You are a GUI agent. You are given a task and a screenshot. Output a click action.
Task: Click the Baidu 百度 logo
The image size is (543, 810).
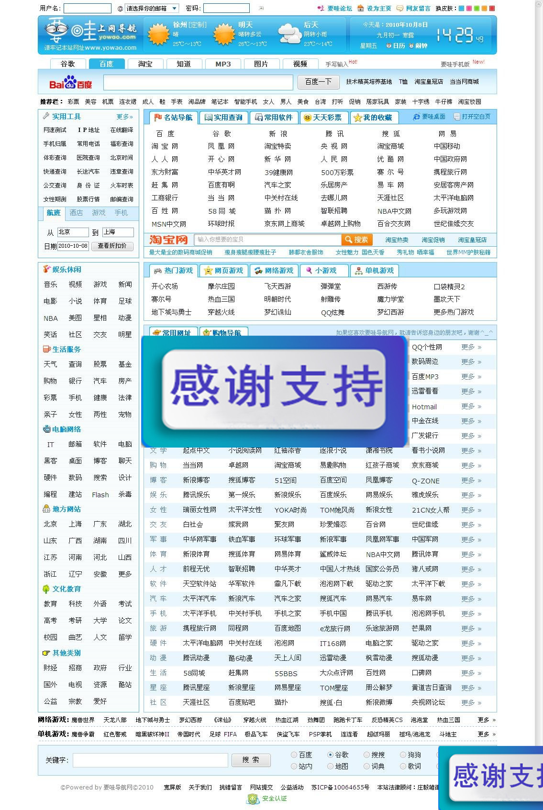71,82
